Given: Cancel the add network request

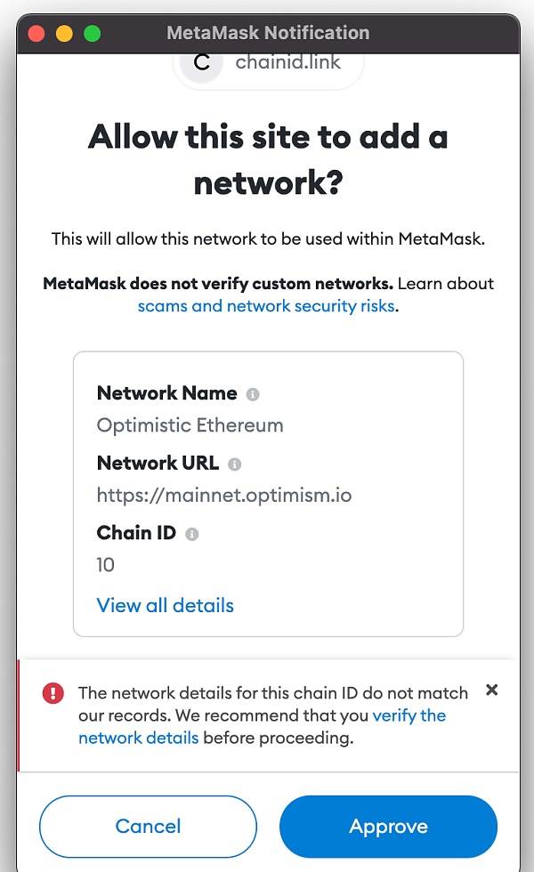Looking at the screenshot, I should [x=148, y=827].
